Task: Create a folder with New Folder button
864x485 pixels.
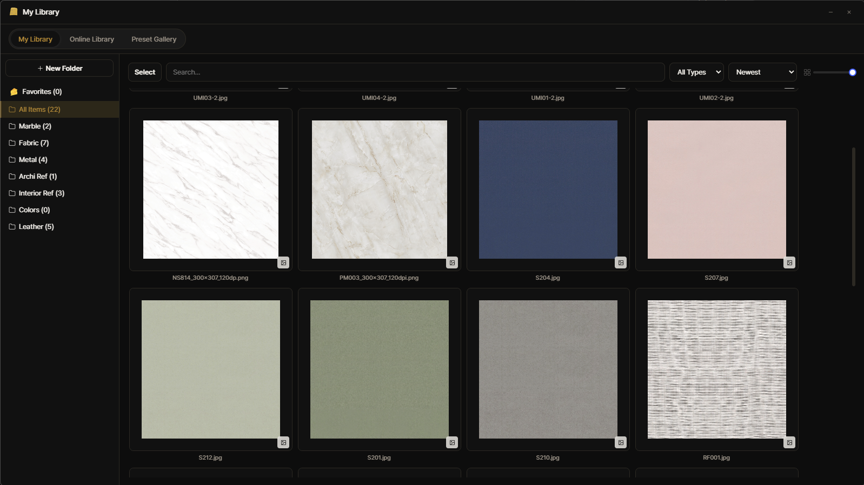Action: (59, 68)
